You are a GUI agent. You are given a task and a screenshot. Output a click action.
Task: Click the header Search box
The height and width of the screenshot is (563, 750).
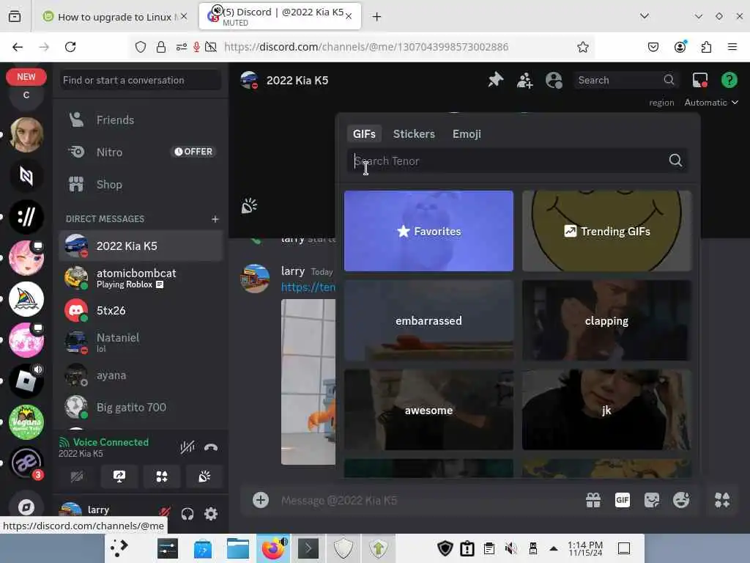point(626,80)
